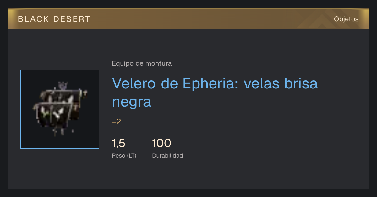Select the +2 enhancement level label
This screenshot has width=377, height=197.
116,122
